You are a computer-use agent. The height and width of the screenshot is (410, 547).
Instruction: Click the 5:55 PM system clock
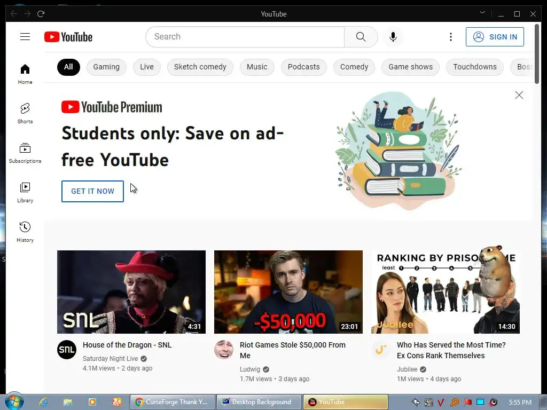[520, 403]
